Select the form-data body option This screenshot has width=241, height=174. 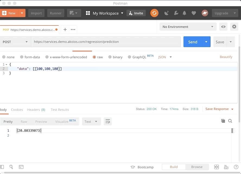(22, 57)
